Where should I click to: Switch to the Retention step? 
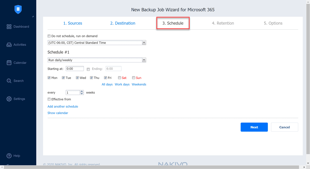[223, 23]
